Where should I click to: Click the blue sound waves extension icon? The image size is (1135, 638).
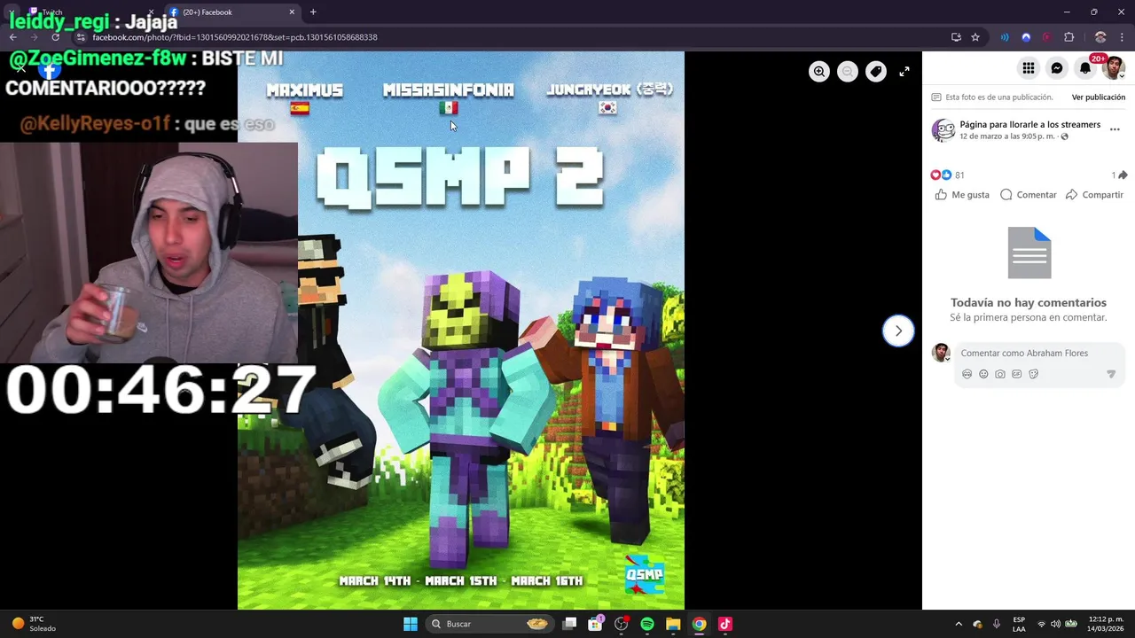pos(1005,37)
